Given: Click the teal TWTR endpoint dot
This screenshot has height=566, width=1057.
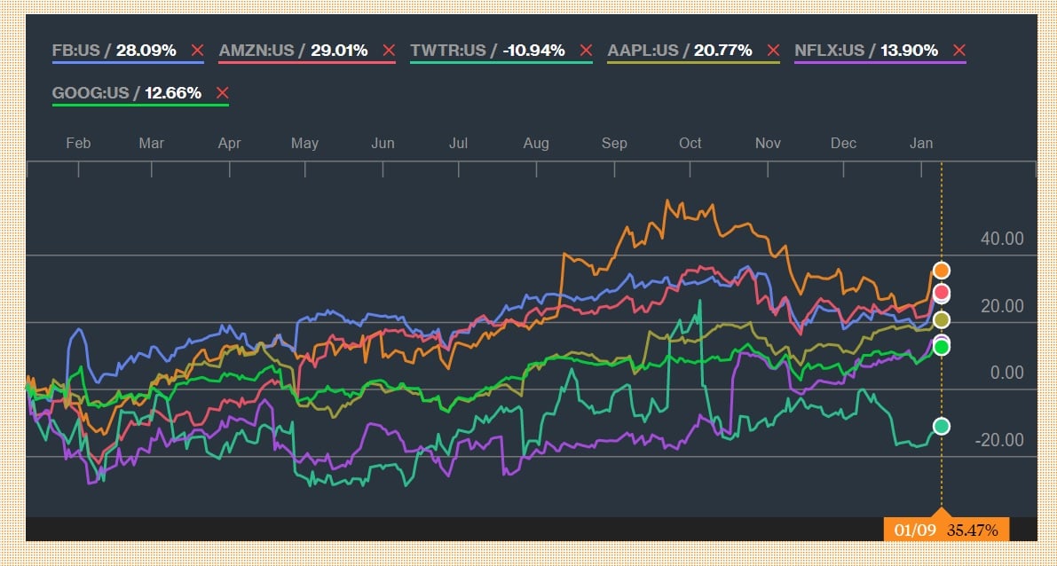Looking at the screenshot, I should click(x=942, y=427).
